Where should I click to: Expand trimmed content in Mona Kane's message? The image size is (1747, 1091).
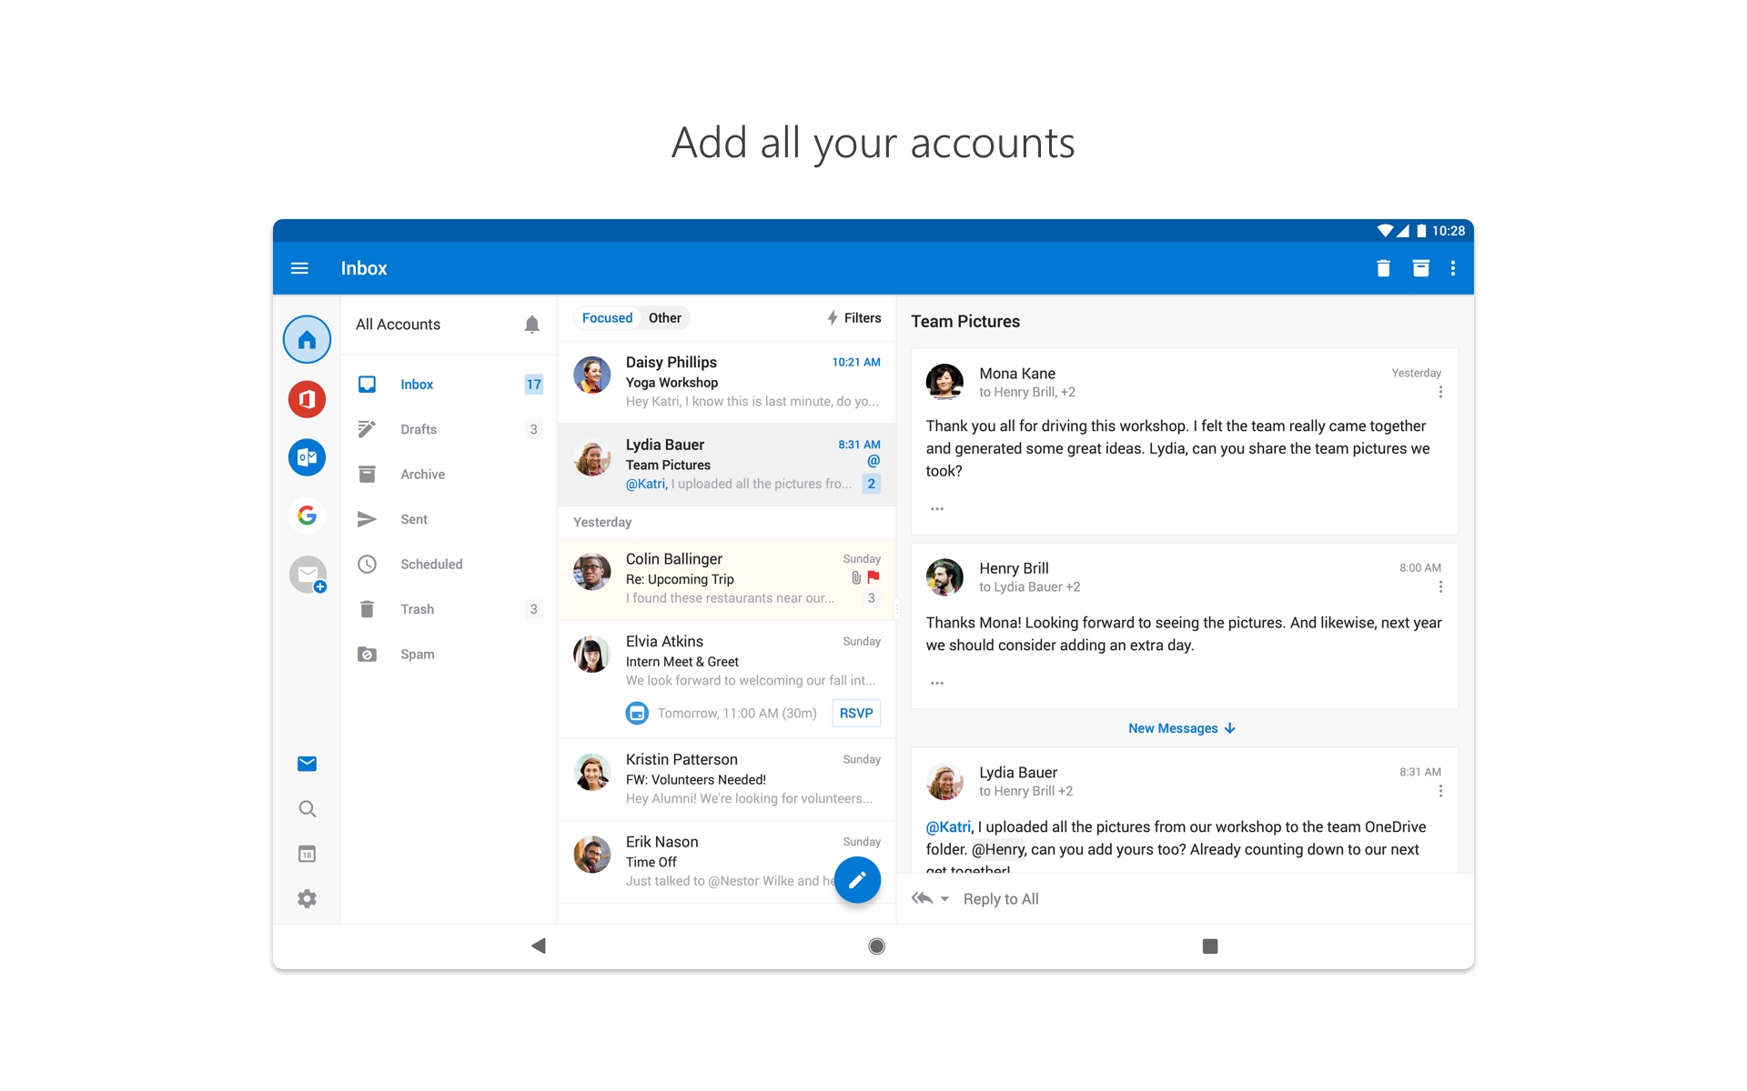pos(936,508)
